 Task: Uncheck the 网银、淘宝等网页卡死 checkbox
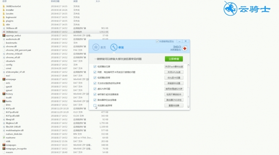coord(95,72)
